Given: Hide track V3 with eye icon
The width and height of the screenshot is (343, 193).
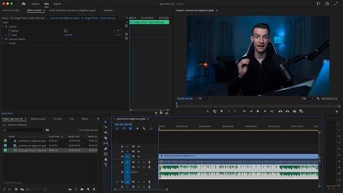Looking at the screenshot, I should pos(138,146).
